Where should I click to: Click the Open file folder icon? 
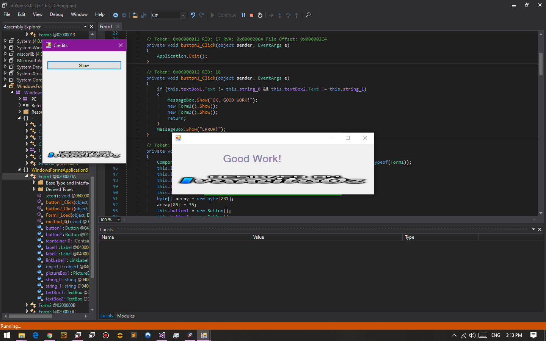135,15
